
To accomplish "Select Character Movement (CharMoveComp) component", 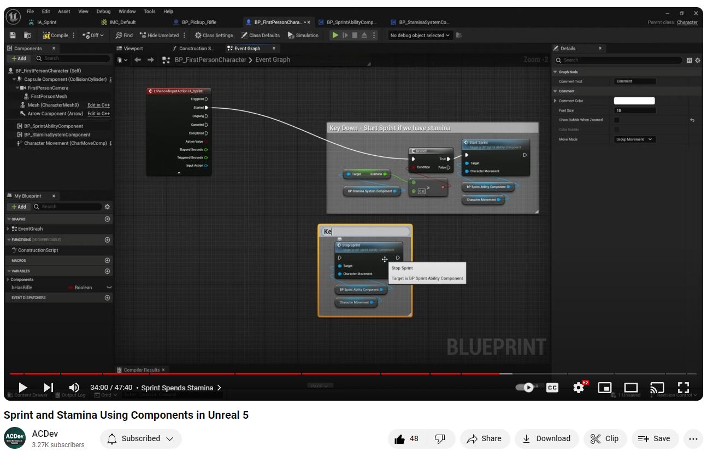I will click(65, 143).
